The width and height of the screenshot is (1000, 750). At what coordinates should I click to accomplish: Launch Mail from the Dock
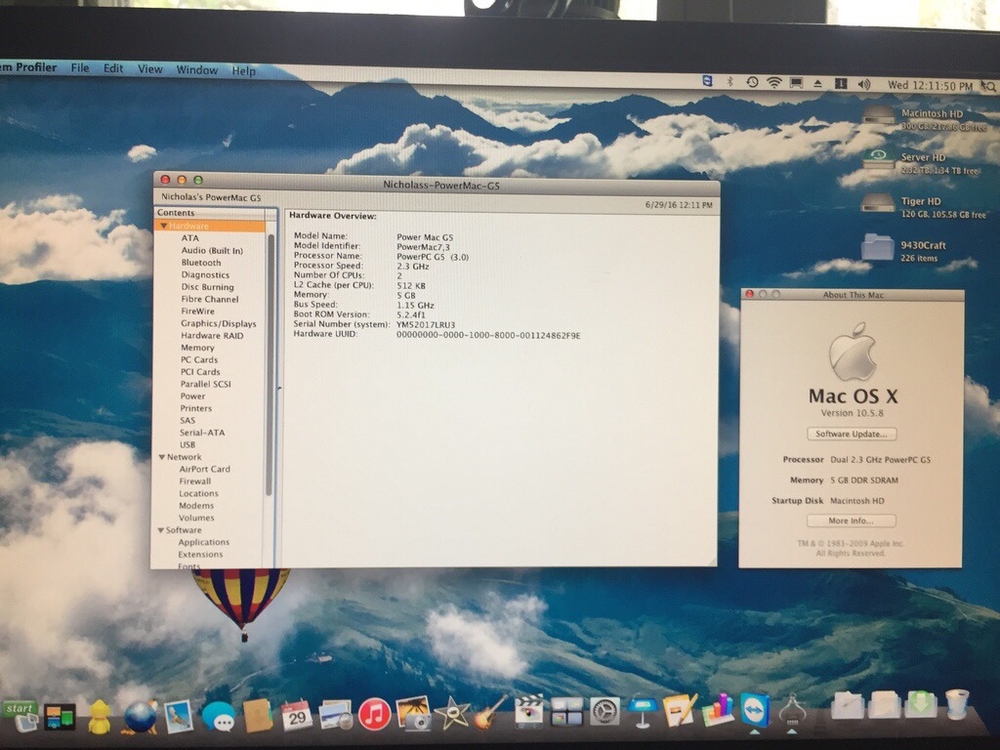tap(178, 716)
